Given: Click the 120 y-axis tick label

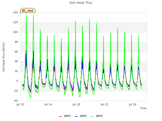Looking at the screenshot, I should [15, 22].
